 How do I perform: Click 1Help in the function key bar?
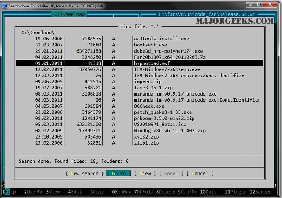pos(9,191)
